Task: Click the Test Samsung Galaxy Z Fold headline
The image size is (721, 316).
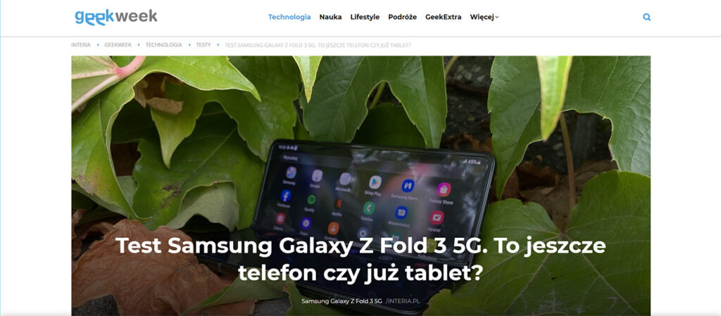Action: coord(360,260)
